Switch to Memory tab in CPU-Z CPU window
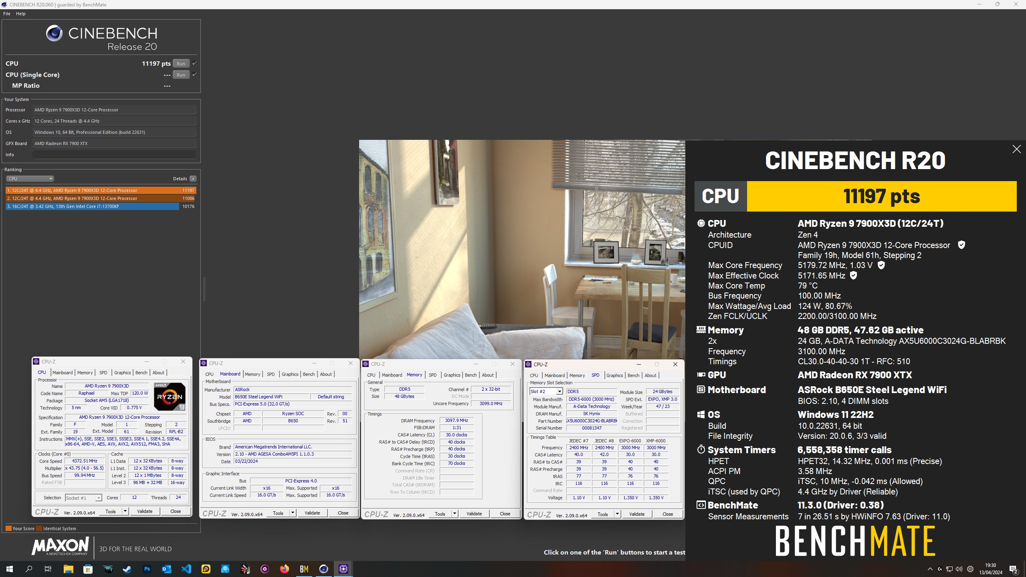The width and height of the screenshot is (1026, 577). [x=85, y=373]
